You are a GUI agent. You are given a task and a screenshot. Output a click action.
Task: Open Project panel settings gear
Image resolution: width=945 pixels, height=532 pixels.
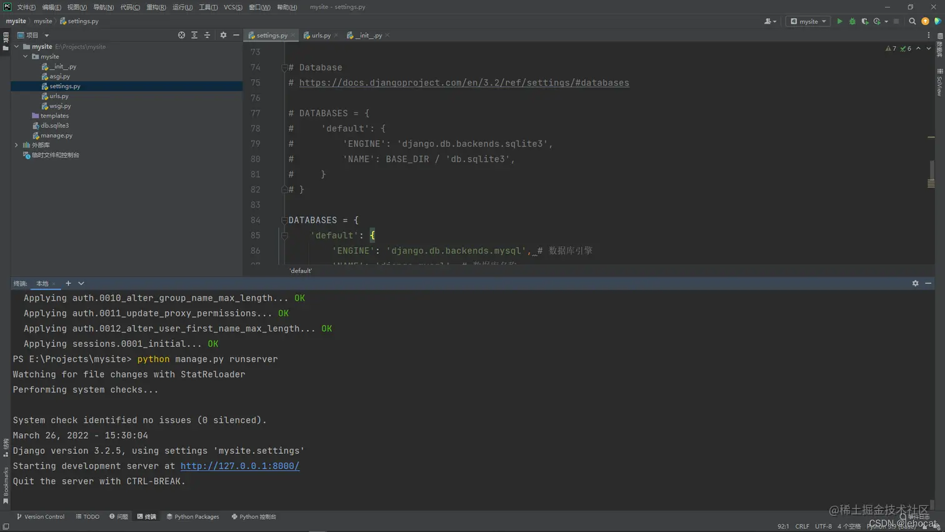tap(223, 35)
